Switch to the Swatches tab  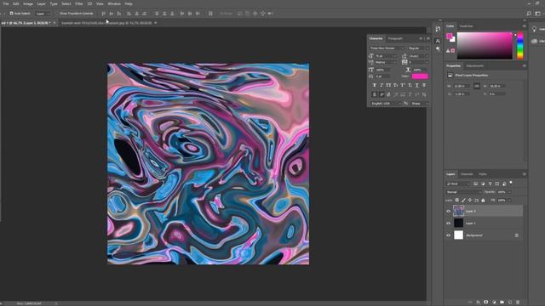pos(466,26)
